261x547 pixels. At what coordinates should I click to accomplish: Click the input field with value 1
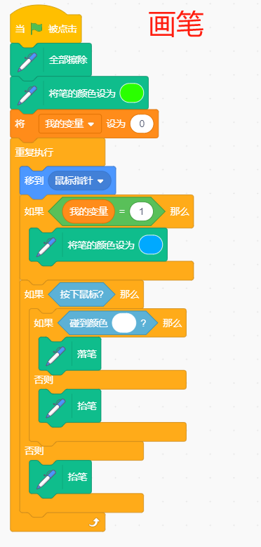click(142, 211)
